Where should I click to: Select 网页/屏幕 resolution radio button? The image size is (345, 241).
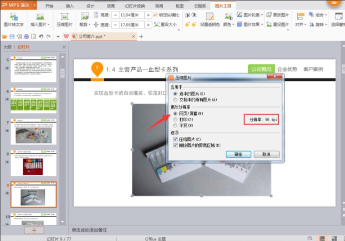175,113
